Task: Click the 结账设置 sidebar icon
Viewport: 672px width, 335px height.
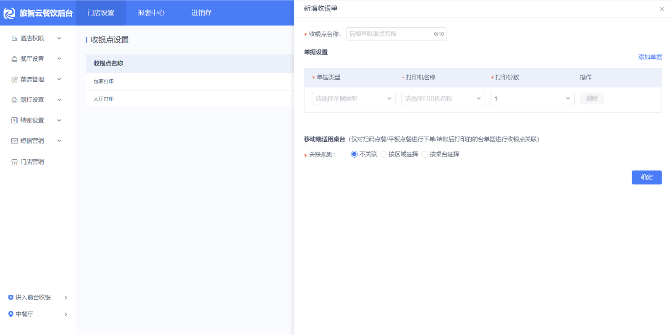Action: click(x=14, y=120)
